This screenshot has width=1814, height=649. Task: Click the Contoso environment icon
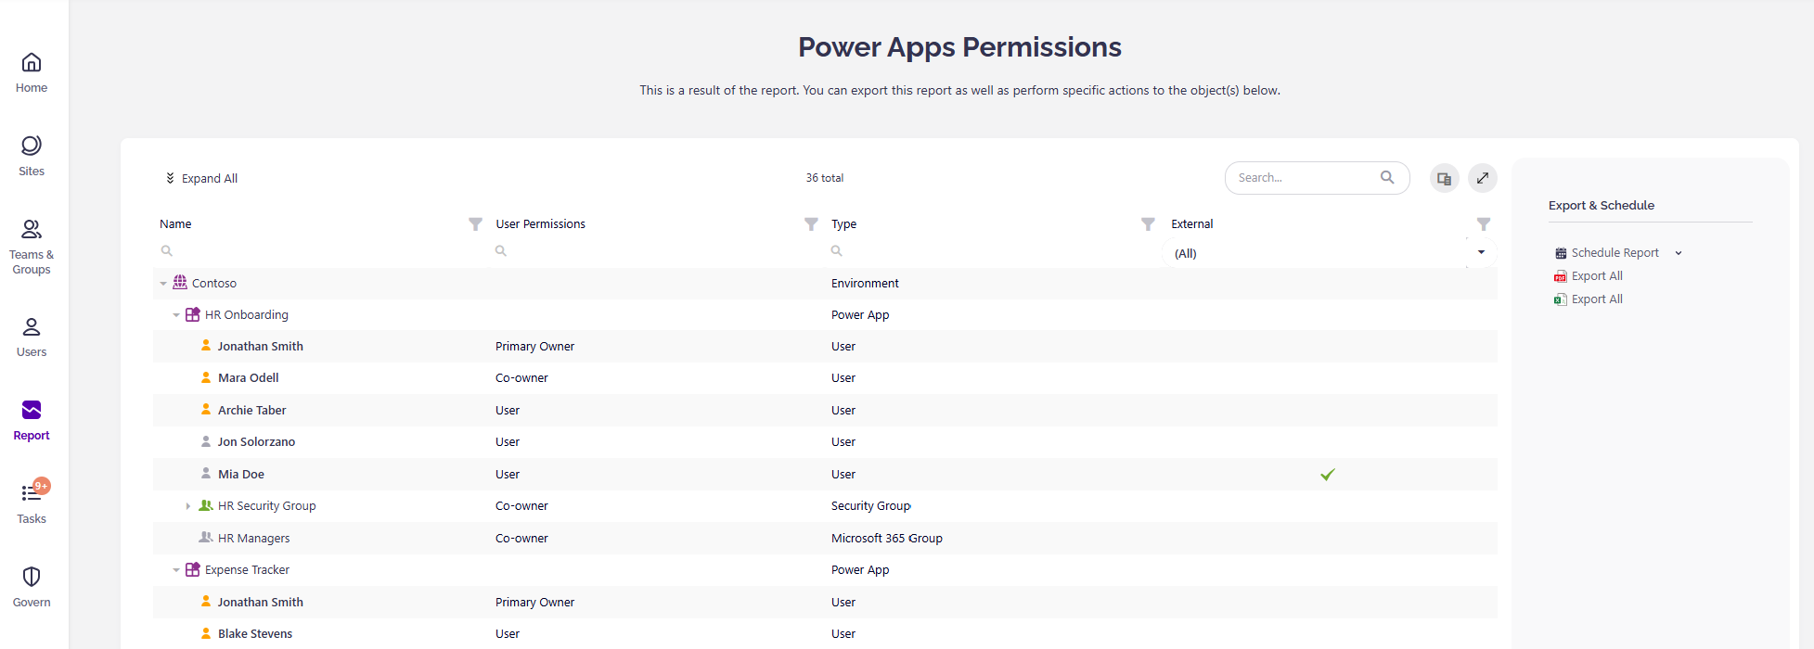(x=180, y=283)
